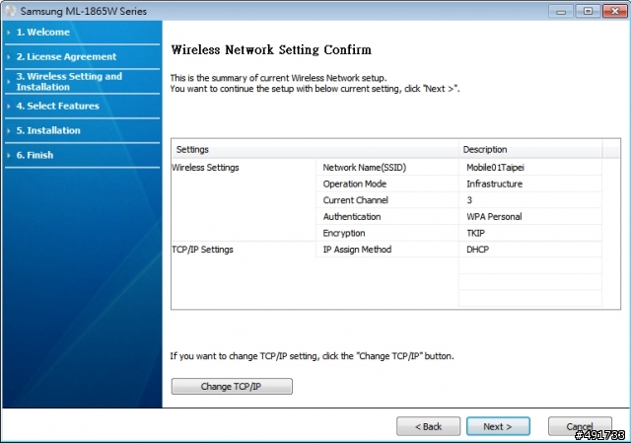Open the Change TCP/IP dialog
Viewport: 631px width, 443px height.
point(232,386)
